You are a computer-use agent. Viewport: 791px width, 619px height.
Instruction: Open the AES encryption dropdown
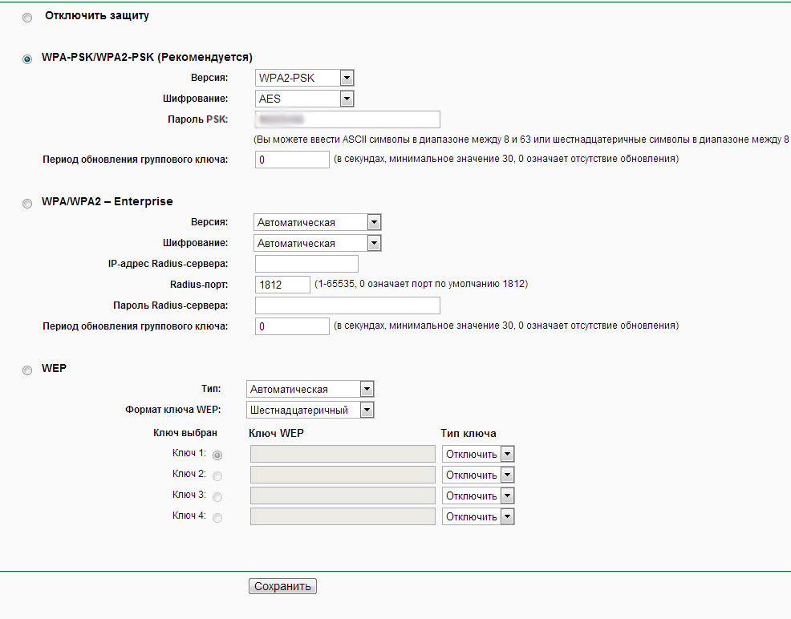[304, 99]
